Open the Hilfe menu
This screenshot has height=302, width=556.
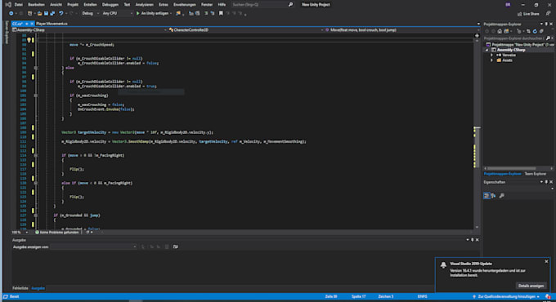222,5
